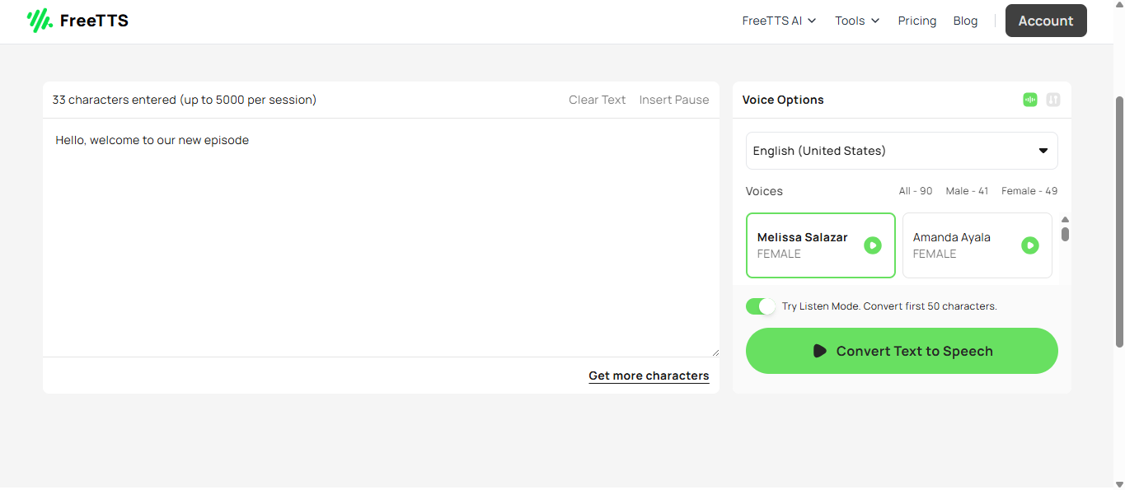Play the Amanda Ayala voice sample

(x=1029, y=245)
